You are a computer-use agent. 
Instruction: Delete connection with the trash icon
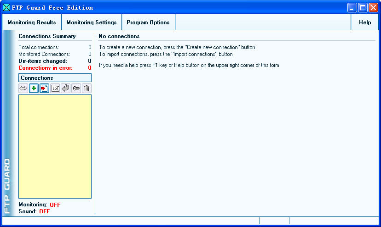(x=87, y=89)
